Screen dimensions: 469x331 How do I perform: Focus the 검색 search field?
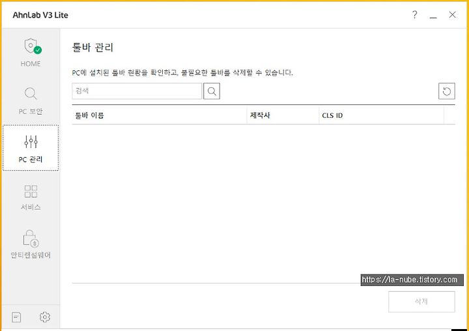pyautogui.click(x=137, y=91)
